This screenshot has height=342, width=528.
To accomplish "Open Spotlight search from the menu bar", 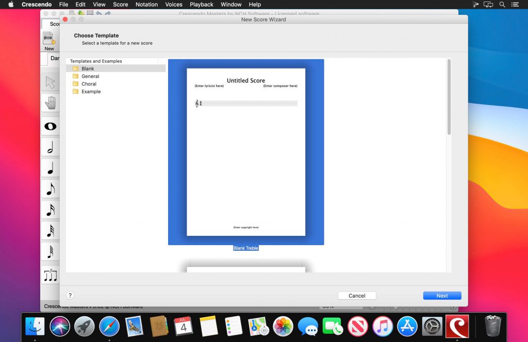I will click(502, 4).
